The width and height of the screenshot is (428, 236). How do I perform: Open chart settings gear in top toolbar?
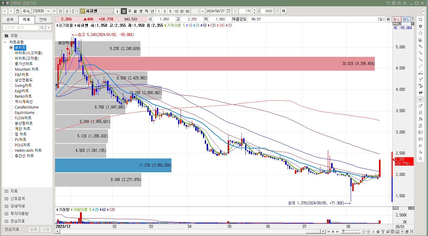[284, 11]
